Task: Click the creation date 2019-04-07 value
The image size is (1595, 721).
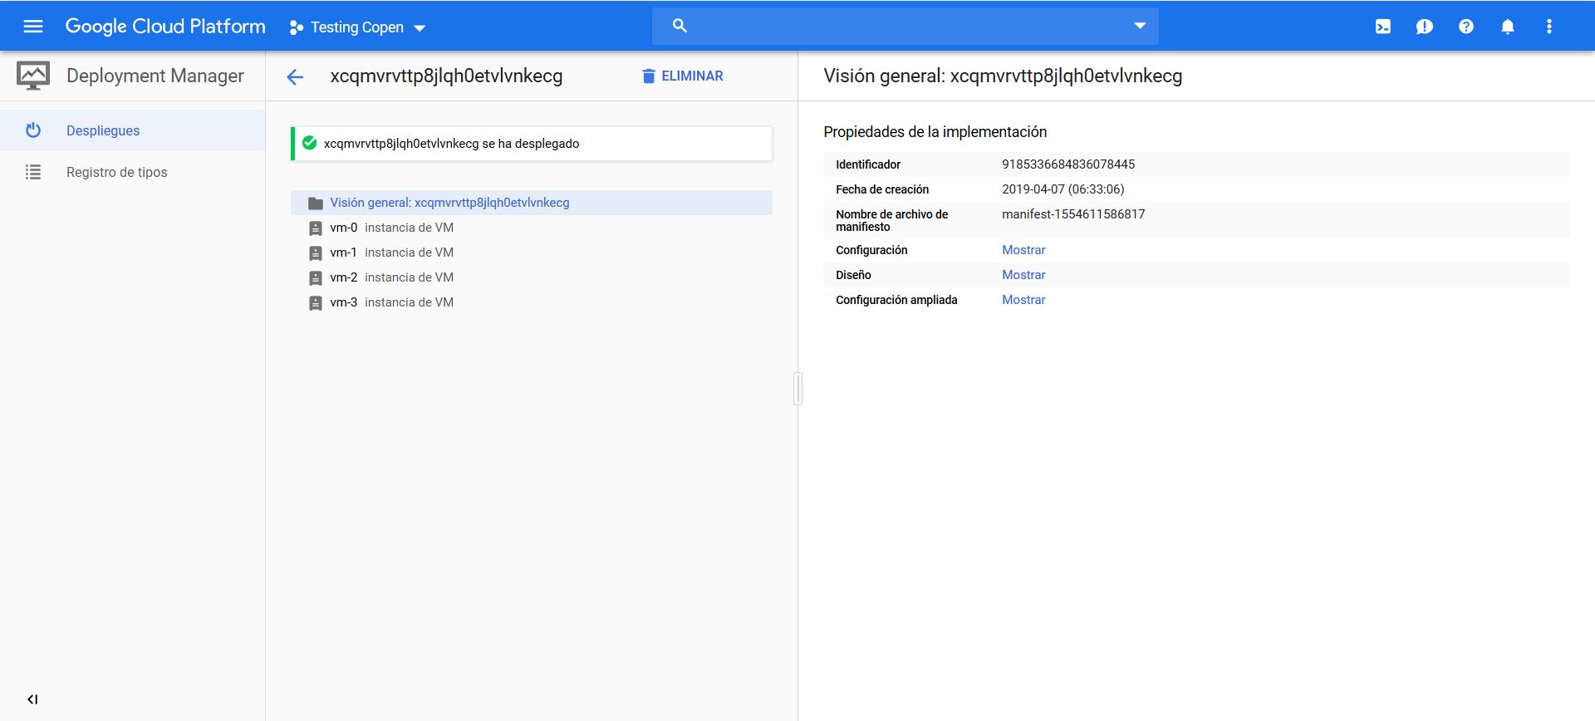Action: coord(1063,189)
